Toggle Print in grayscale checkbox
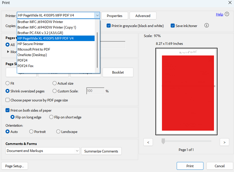The width and height of the screenshot is (234, 172). pos(109,26)
